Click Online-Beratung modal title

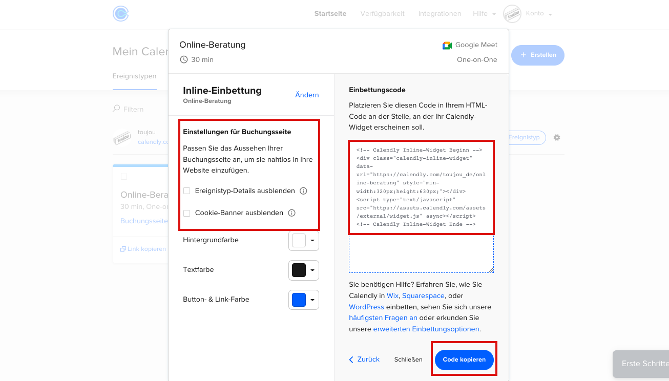213,45
